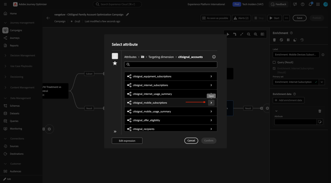The width and height of the screenshot is (331, 183).
Task: Cancel the Select attribute dialog
Action: coord(191,141)
